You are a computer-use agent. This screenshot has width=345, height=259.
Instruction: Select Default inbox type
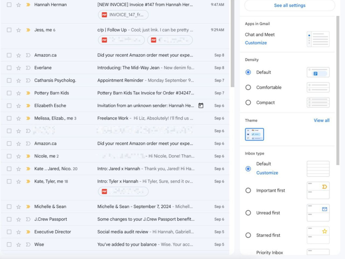(248, 169)
